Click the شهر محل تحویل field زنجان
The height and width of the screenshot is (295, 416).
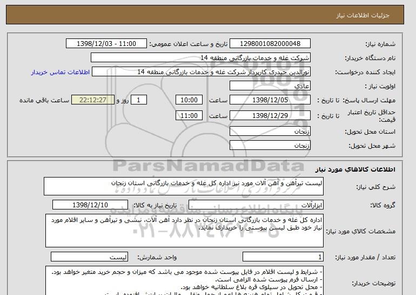pyautogui.click(x=270, y=146)
